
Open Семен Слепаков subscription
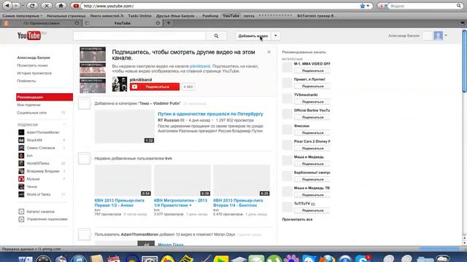pyautogui.click(x=41, y=148)
